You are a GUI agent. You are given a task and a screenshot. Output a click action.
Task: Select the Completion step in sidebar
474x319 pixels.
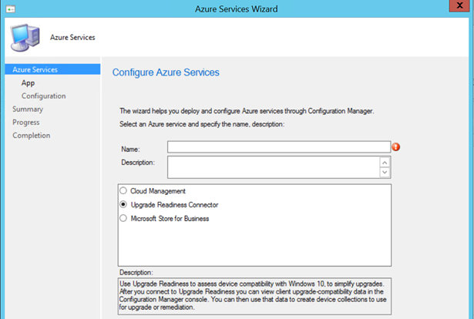pyautogui.click(x=32, y=136)
